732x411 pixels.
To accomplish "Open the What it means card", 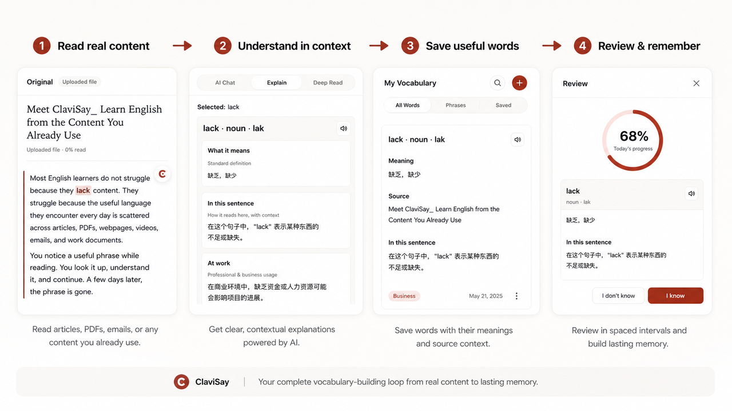I will (x=276, y=163).
